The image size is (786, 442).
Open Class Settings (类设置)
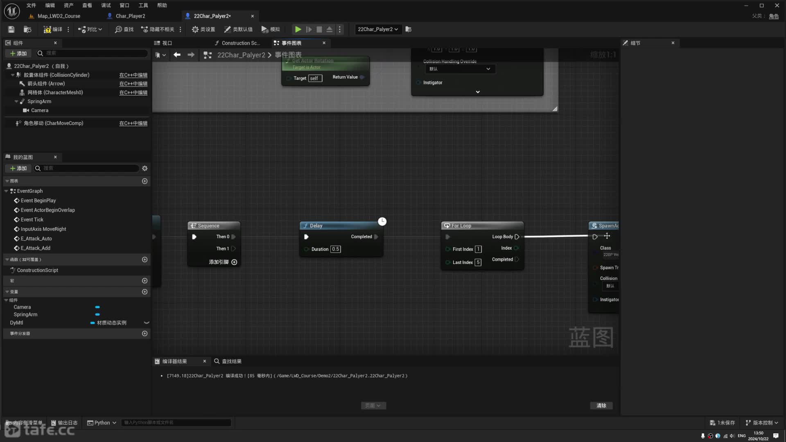point(203,29)
